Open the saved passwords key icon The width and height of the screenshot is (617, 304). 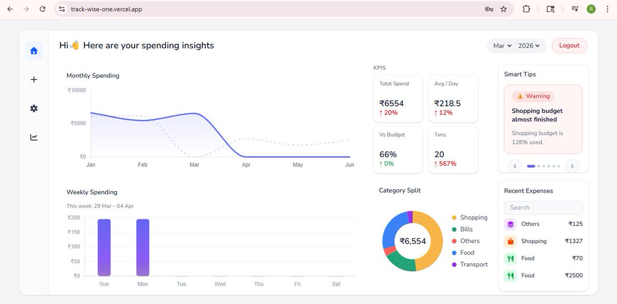pos(489,9)
